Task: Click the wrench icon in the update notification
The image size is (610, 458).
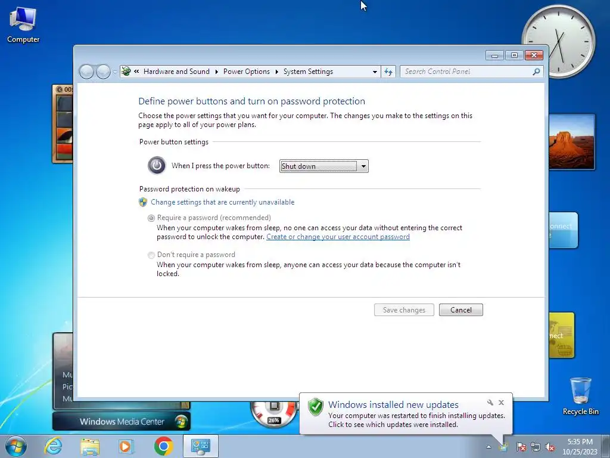Action: click(490, 403)
